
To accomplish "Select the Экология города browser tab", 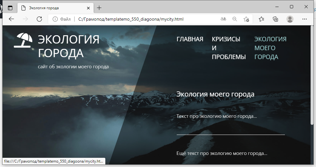I will point(51,8).
